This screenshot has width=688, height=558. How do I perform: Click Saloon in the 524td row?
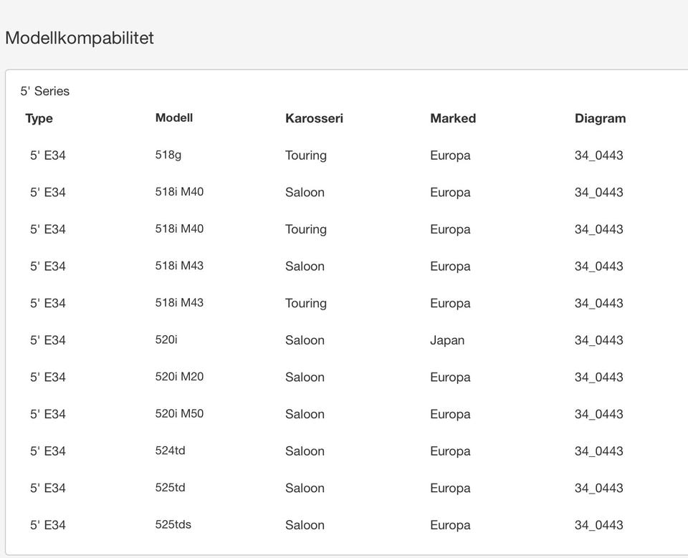[305, 451]
